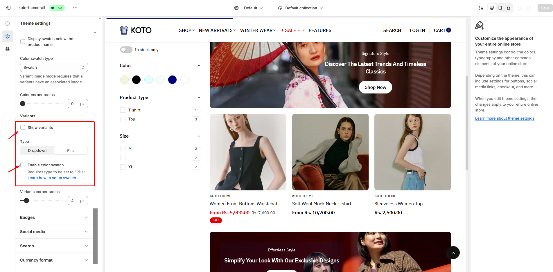
Task: Toggle the inspector selection icon
Action: coord(481,8)
